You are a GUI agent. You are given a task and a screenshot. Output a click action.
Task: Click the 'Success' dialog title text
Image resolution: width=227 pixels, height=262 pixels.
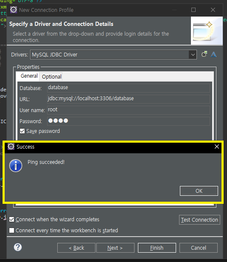[25, 146]
